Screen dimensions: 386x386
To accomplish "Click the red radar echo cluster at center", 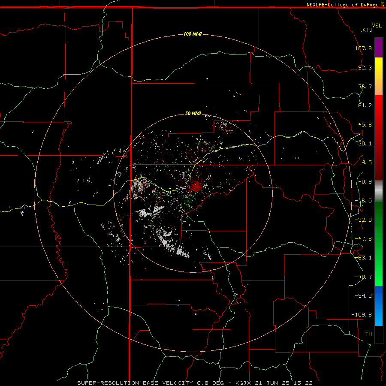I will click(196, 187).
